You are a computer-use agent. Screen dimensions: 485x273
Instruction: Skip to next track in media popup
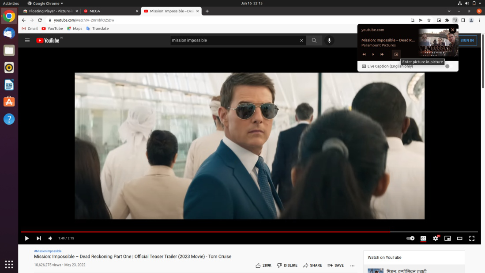pos(382,54)
